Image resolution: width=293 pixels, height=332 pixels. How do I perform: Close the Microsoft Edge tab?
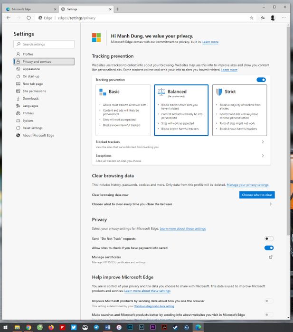[x=55, y=9]
